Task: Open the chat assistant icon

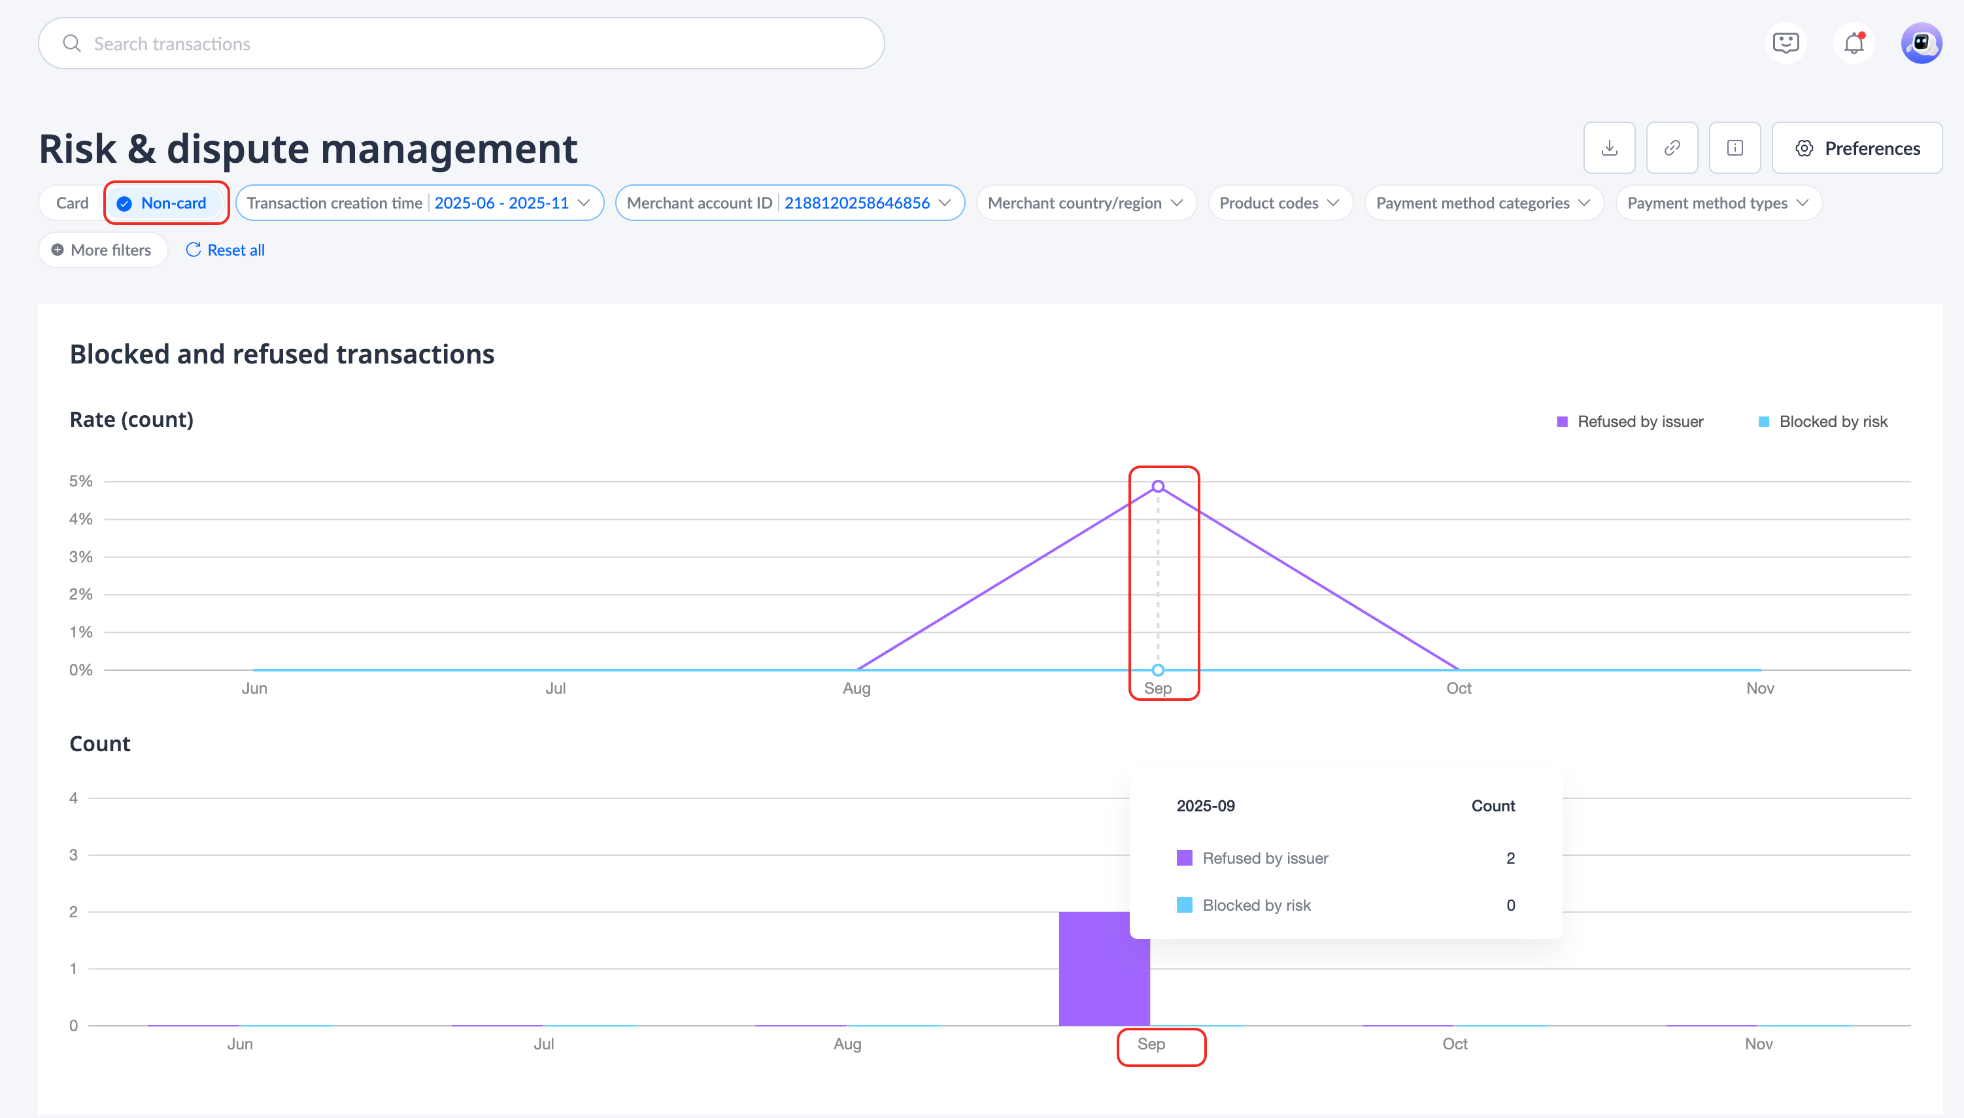Action: (x=1786, y=43)
